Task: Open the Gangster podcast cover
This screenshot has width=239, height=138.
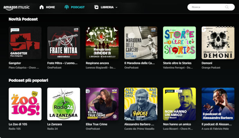Action: [x=25, y=43]
